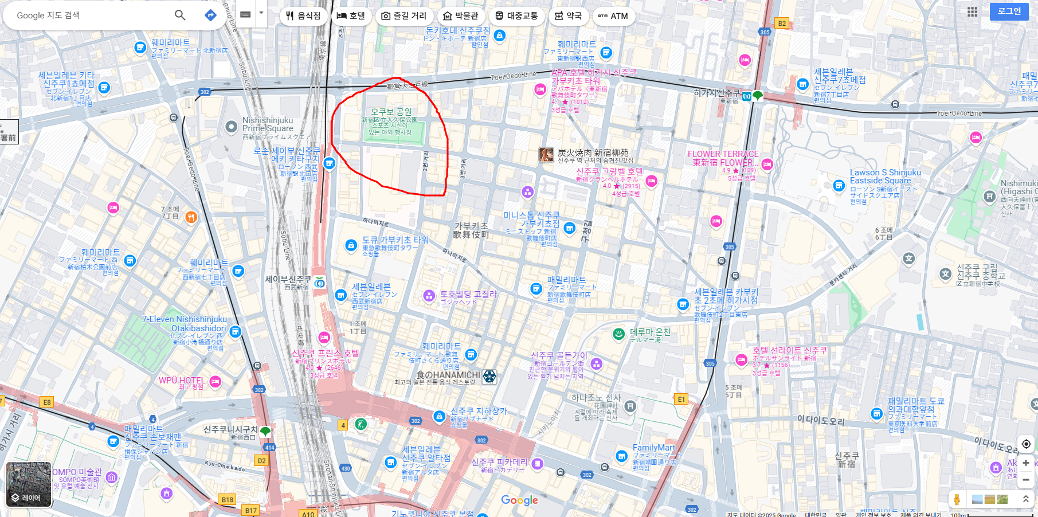Image resolution: width=1038 pixels, height=517 pixels.
Task: Click the 로그인 sign-in button
Action: pos(1009,11)
